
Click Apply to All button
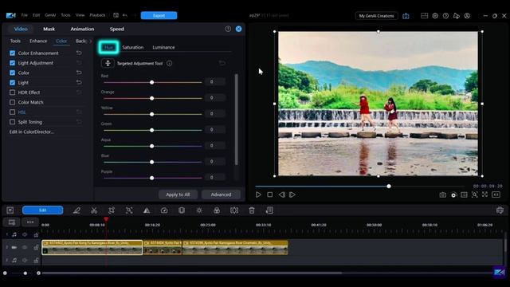(178, 195)
